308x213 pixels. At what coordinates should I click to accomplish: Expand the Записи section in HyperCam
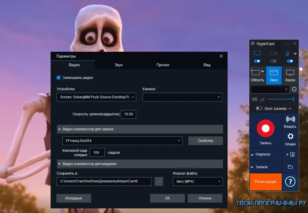(x=252, y=167)
